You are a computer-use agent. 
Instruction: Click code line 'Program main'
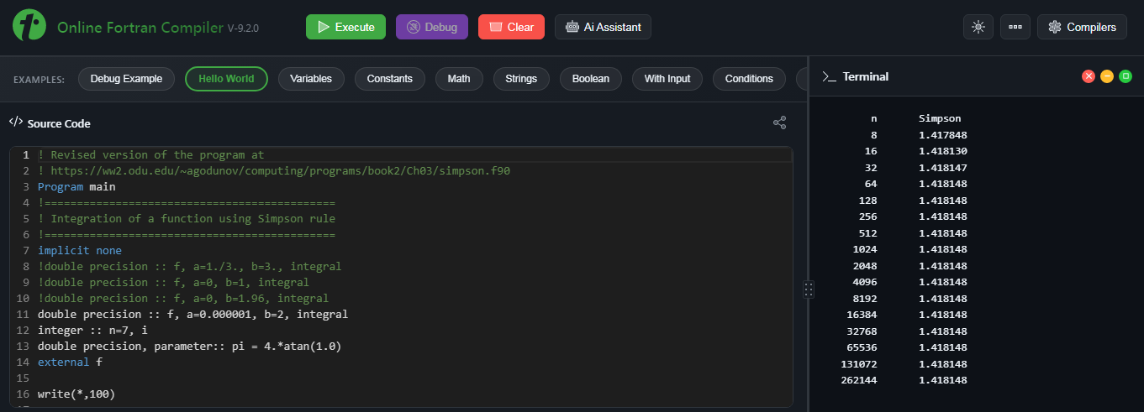point(76,186)
